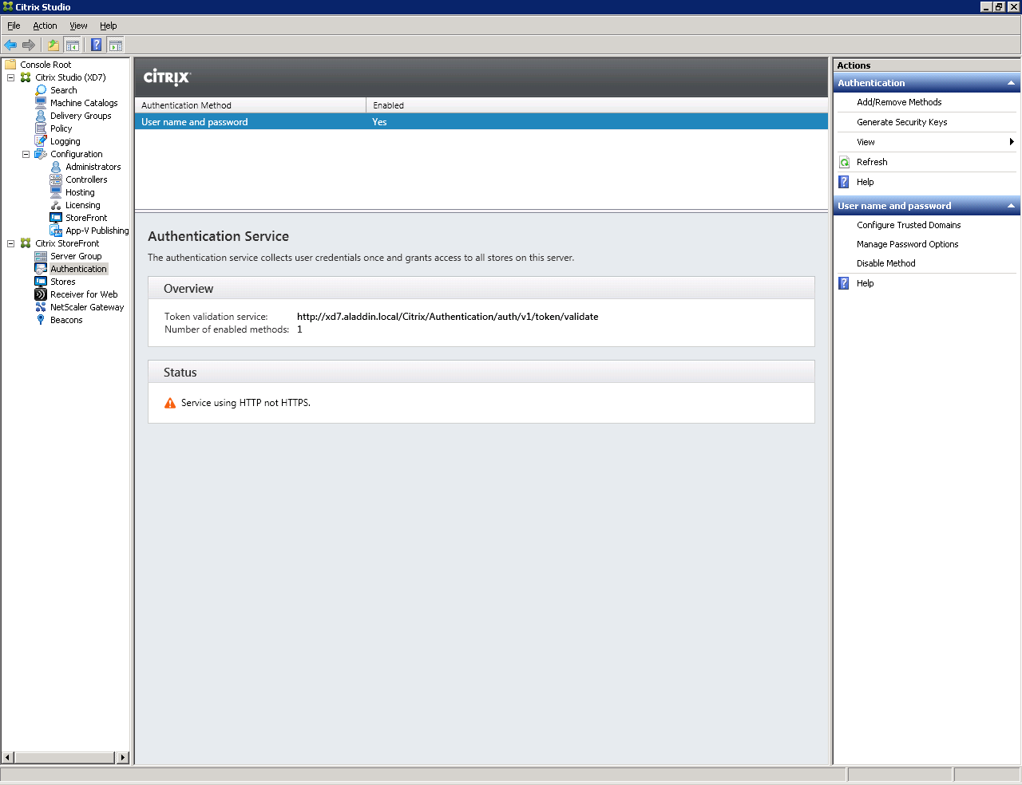Image resolution: width=1022 pixels, height=785 pixels.
Task: Collapse the Citrix Studio (XD7) tree node
Action: click(x=10, y=77)
